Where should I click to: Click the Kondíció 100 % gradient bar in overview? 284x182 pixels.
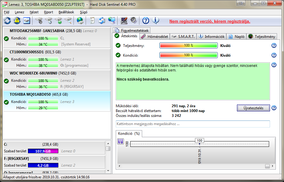pos(188,55)
